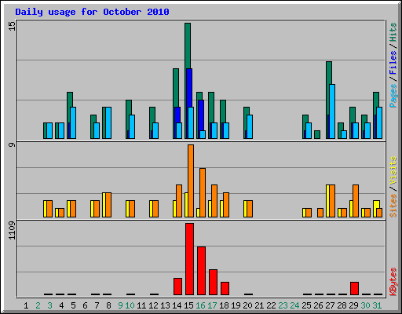Click the tallest orange Visits bar on day 15

point(191,181)
